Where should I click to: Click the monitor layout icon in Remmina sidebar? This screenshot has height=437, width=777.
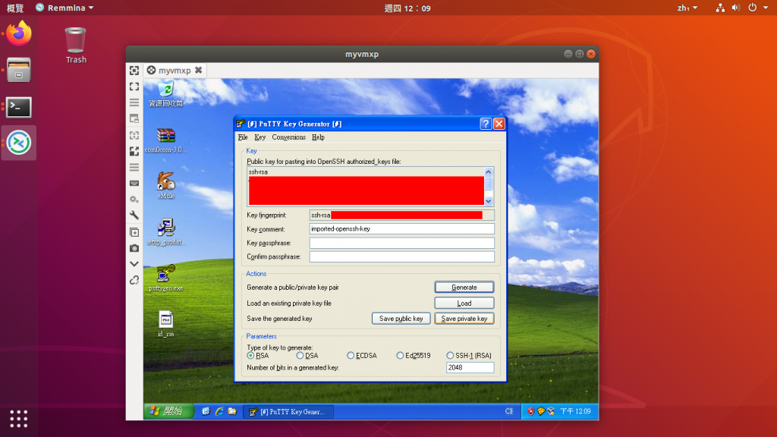[134, 119]
